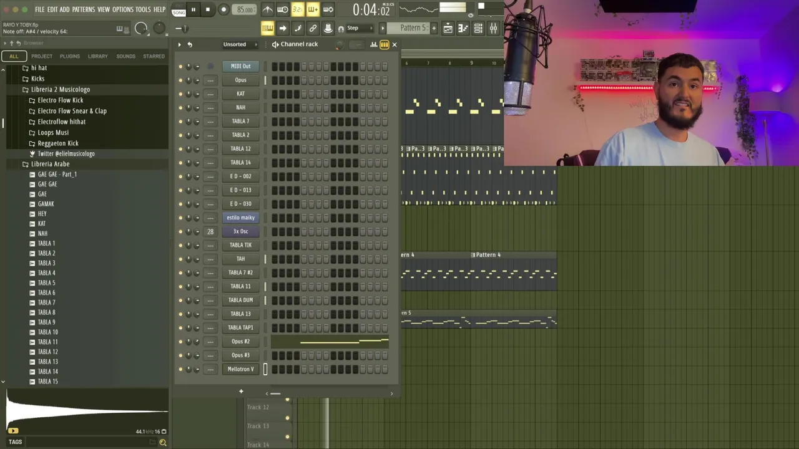Adjust the master volume knob

(x=141, y=28)
